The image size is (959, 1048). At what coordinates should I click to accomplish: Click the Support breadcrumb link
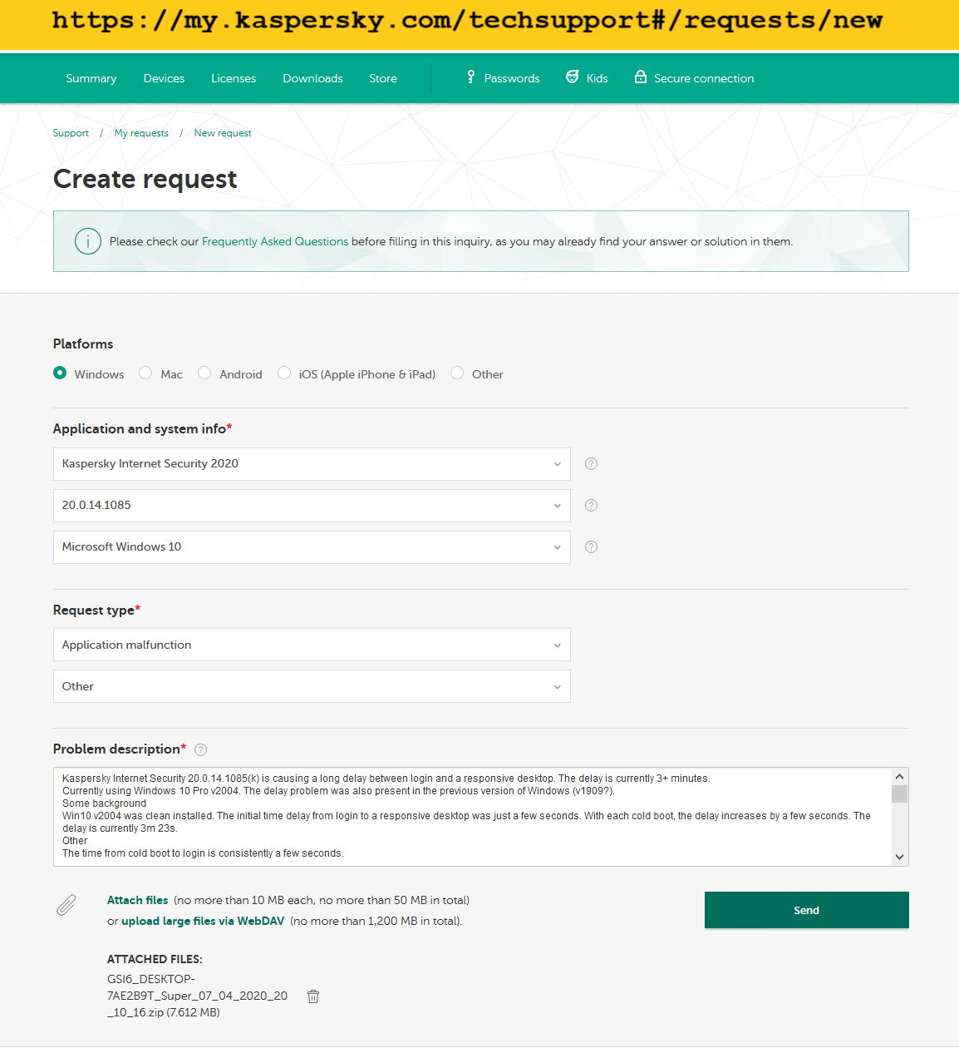tap(71, 133)
